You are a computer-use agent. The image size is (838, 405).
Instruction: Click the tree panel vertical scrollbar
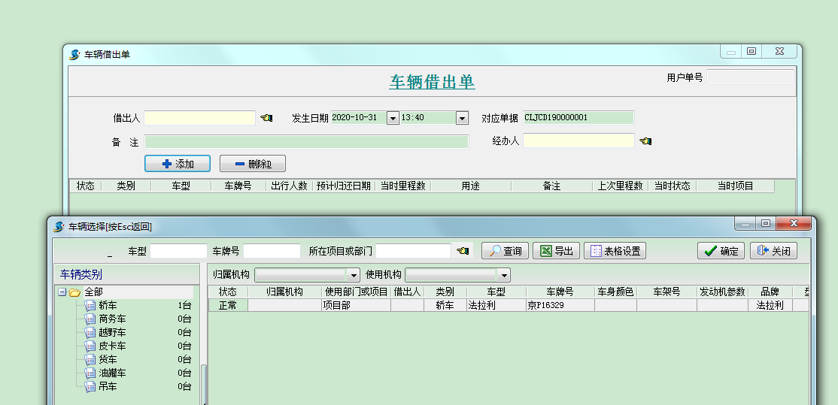click(204, 384)
